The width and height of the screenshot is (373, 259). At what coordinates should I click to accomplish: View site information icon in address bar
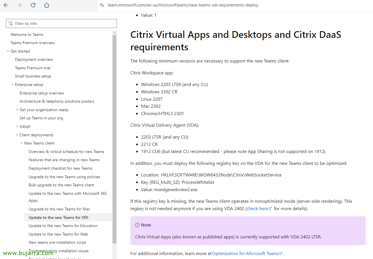pyautogui.click(x=102, y=5)
